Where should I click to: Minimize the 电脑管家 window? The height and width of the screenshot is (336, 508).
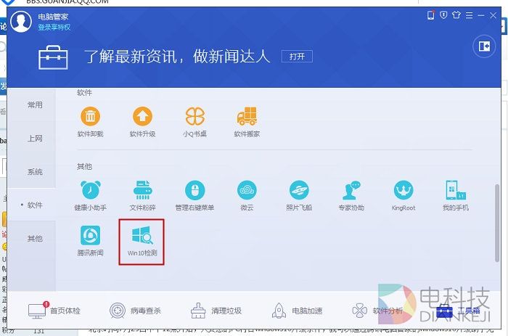coord(481,15)
